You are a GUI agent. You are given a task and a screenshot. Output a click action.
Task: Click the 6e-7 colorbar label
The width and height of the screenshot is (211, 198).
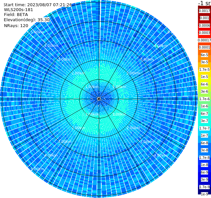(x=204, y=114)
